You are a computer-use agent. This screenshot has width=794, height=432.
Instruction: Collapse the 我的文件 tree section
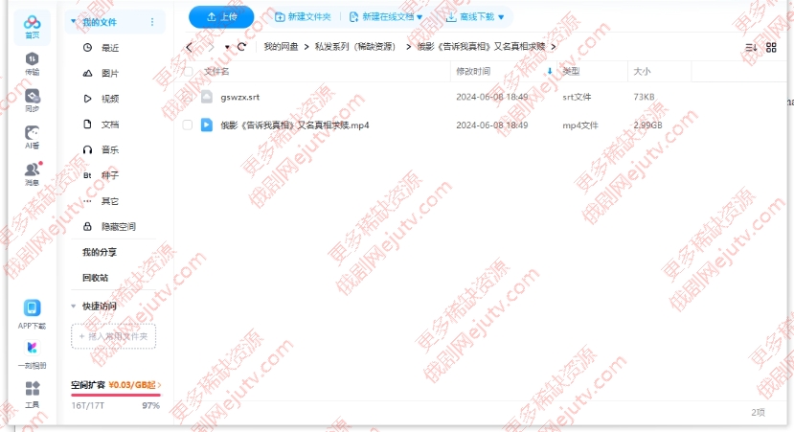(74, 22)
